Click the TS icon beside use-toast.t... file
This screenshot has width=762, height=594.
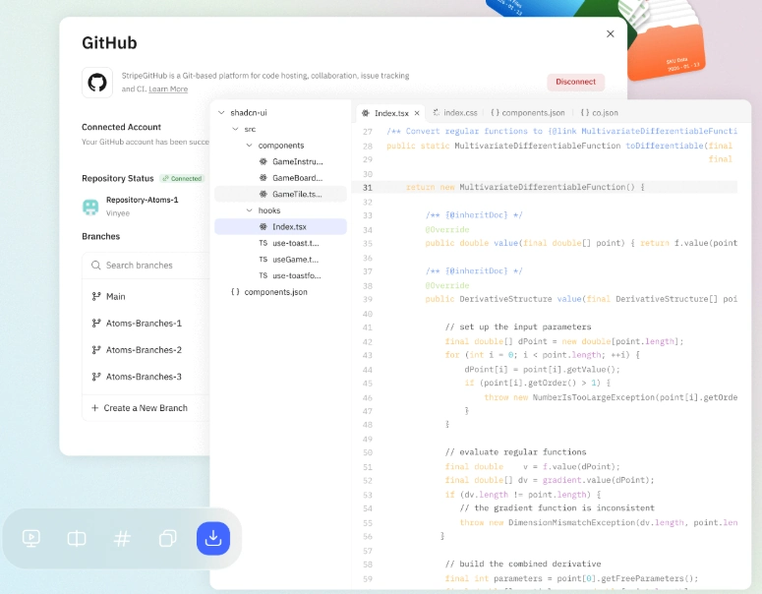point(263,243)
